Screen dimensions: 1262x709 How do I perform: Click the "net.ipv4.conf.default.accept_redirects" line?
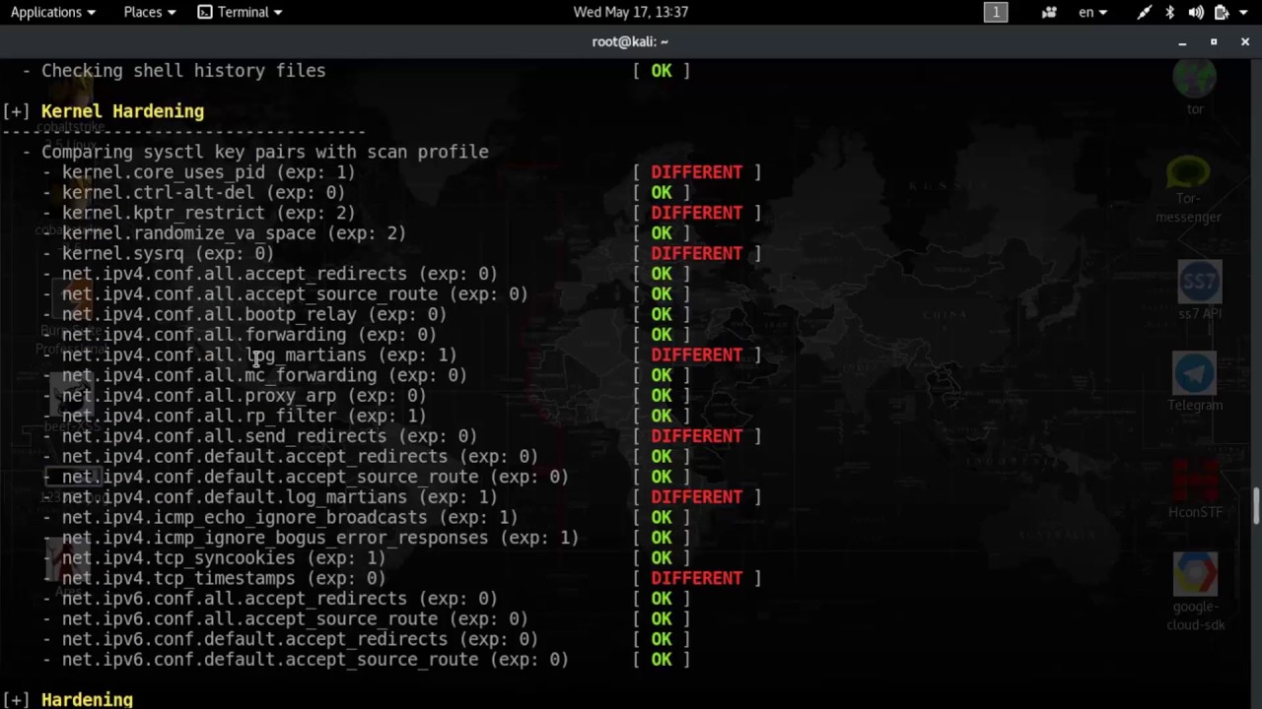pos(300,457)
